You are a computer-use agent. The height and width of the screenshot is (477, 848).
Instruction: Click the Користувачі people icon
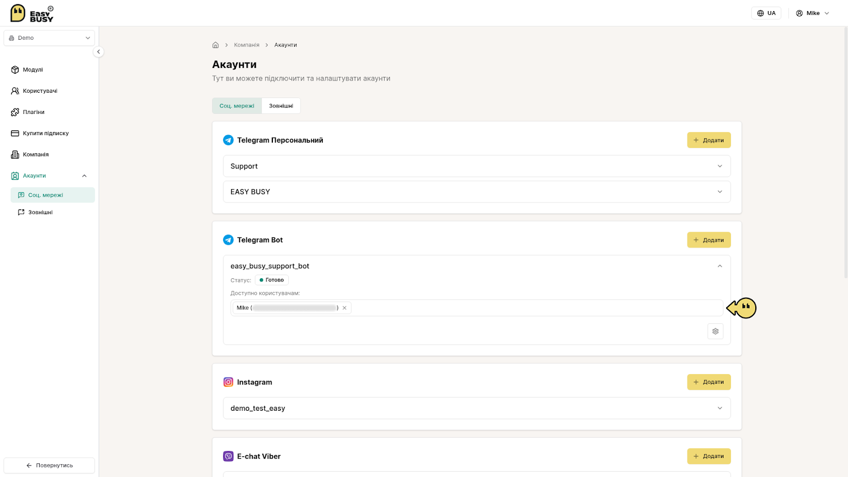(15, 91)
